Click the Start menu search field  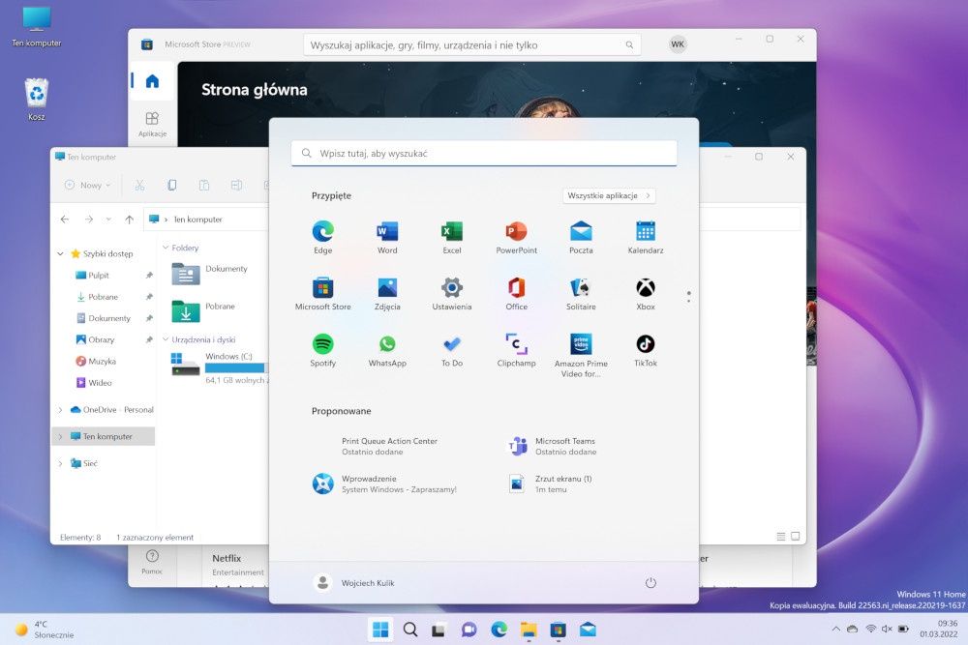(484, 153)
